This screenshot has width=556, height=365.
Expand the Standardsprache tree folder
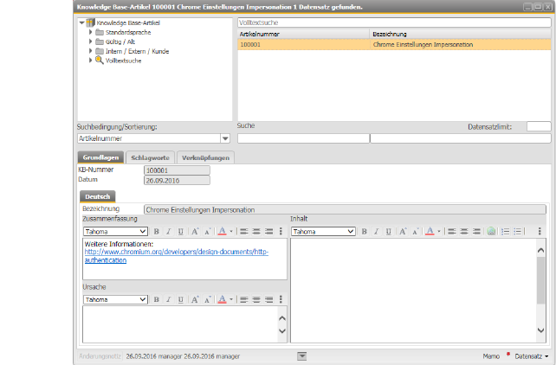pos(91,32)
